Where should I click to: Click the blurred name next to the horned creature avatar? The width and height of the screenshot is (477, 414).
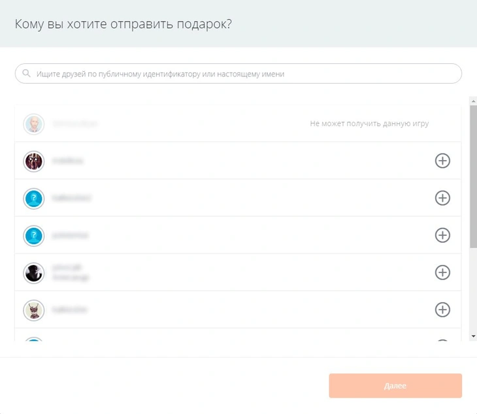tap(69, 310)
